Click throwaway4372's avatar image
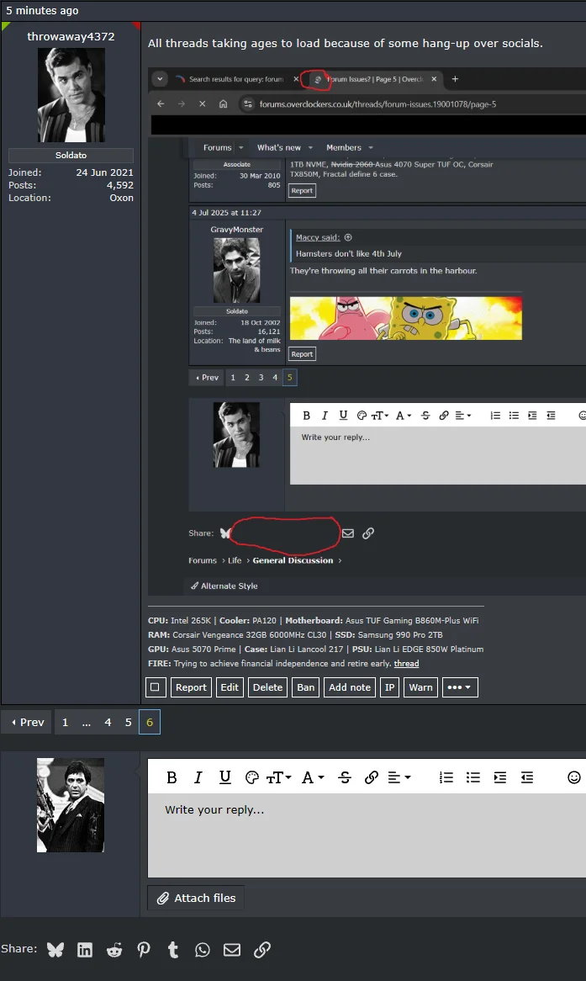Image resolution: width=586 pixels, height=981 pixels. [71, 95]
